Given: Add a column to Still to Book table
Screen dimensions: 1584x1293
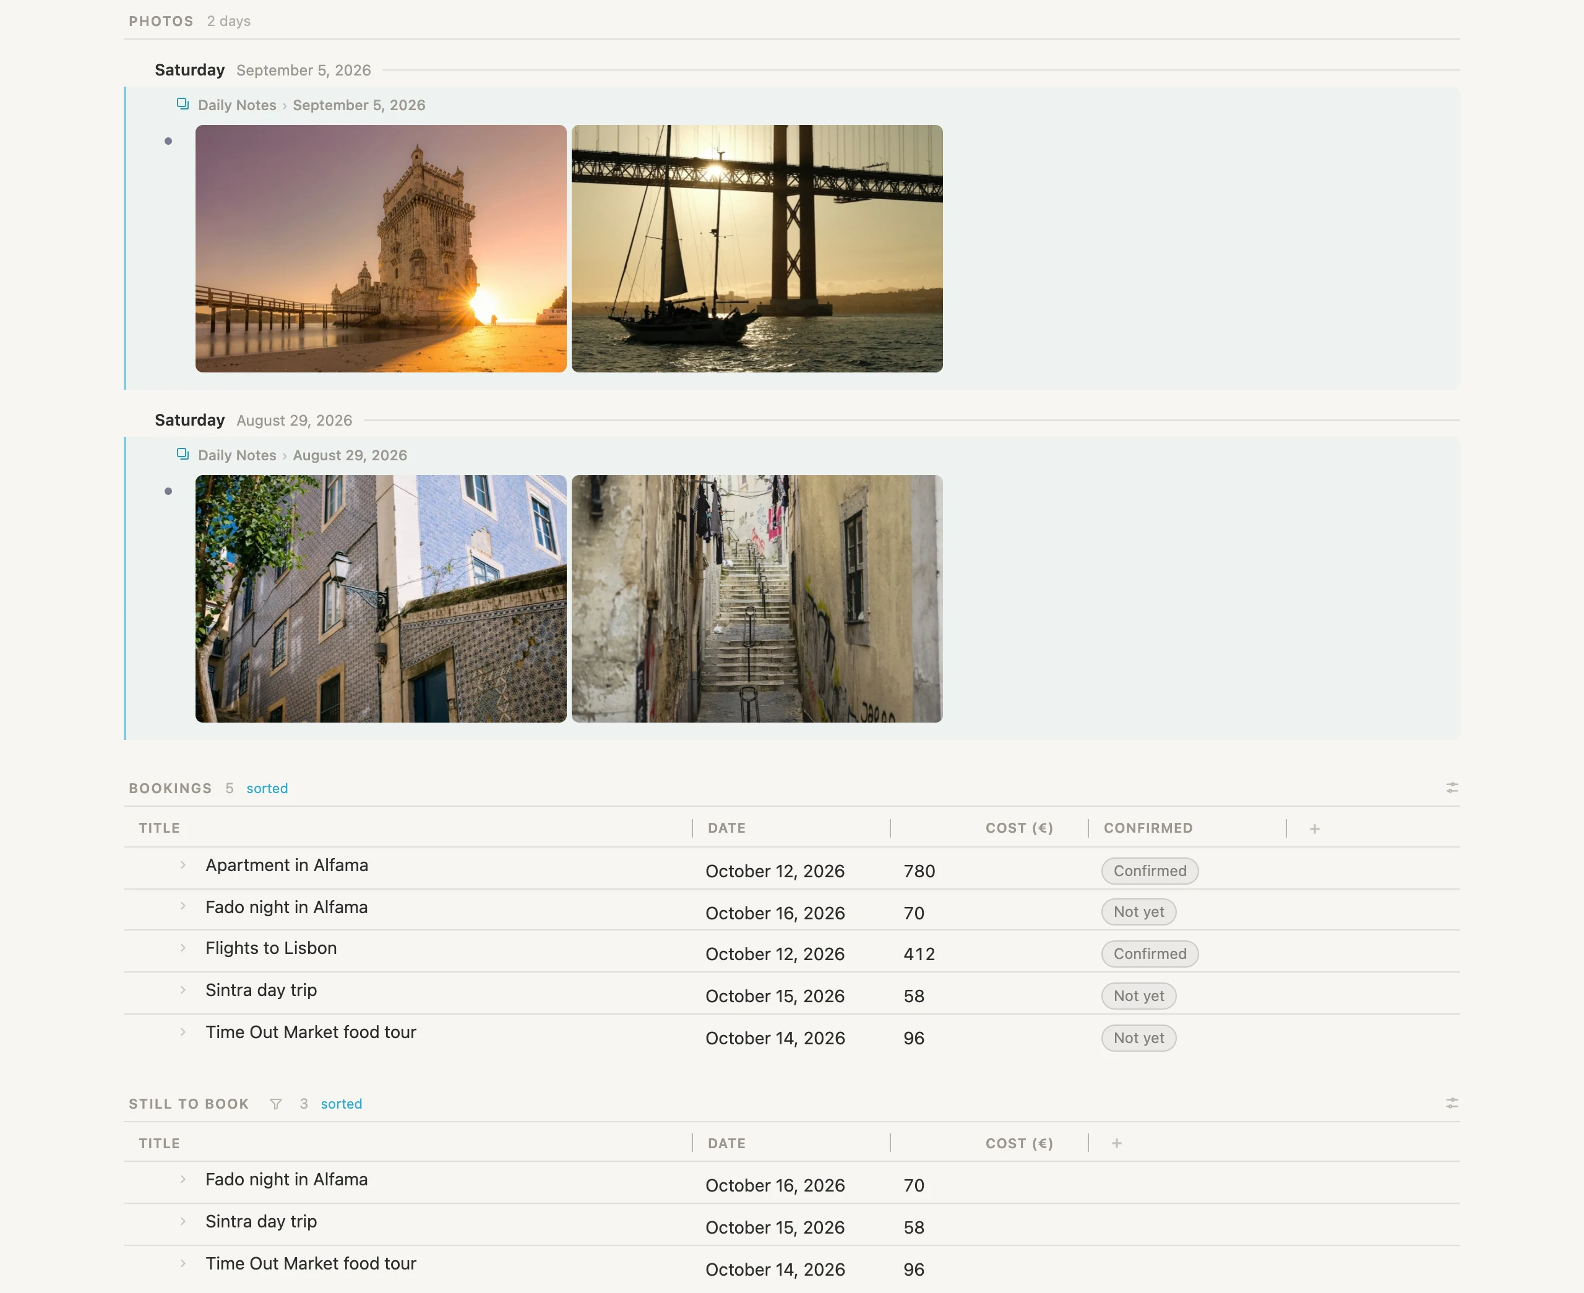Looking at the screenshot, I should [x=1116, y=1143].
